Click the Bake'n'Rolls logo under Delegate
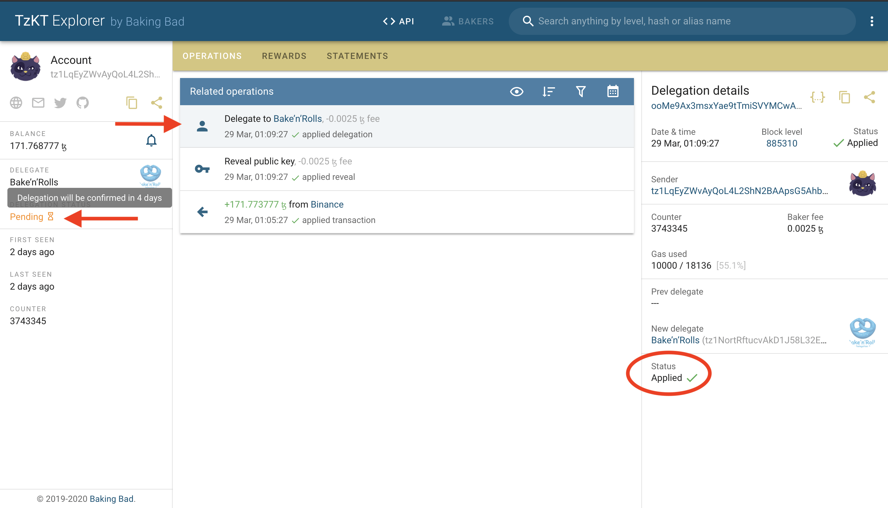 [x=150, y=176]
